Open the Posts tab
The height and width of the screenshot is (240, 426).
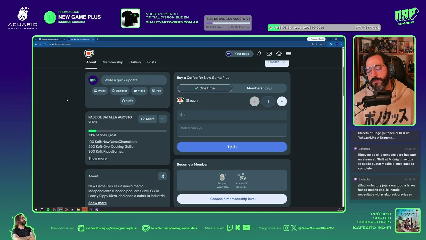[152, 62]
